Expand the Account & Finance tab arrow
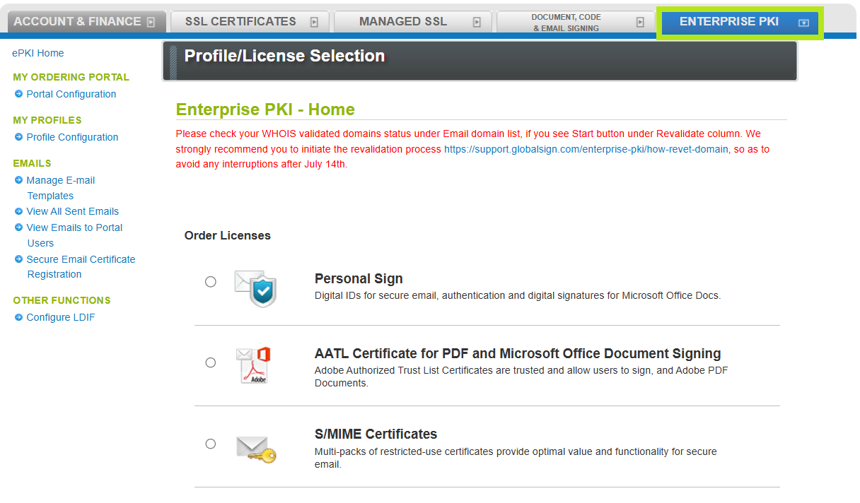860x503 pixels. (151, 22)
